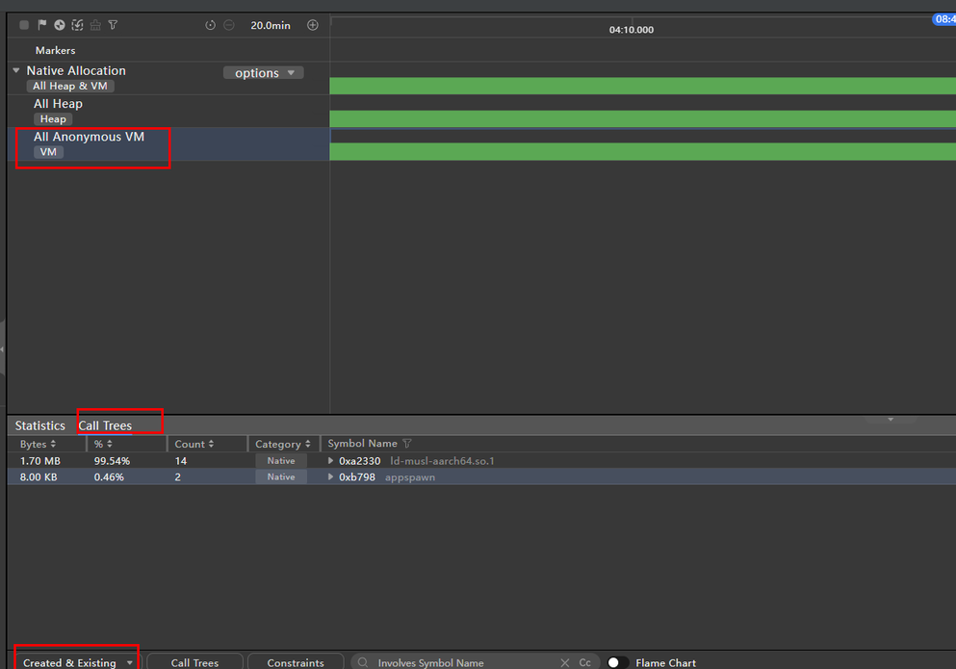
Task: Click the flag marker icon in toolbar
Action: [41, 25]
